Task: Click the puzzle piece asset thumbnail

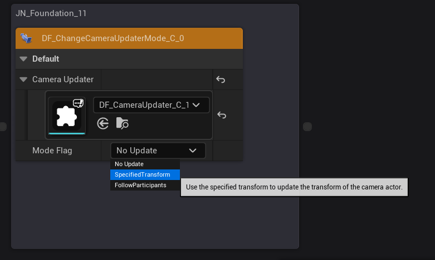Action: (67, 116)
